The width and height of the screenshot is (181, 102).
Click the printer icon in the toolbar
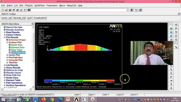click(x=17, y=10)
